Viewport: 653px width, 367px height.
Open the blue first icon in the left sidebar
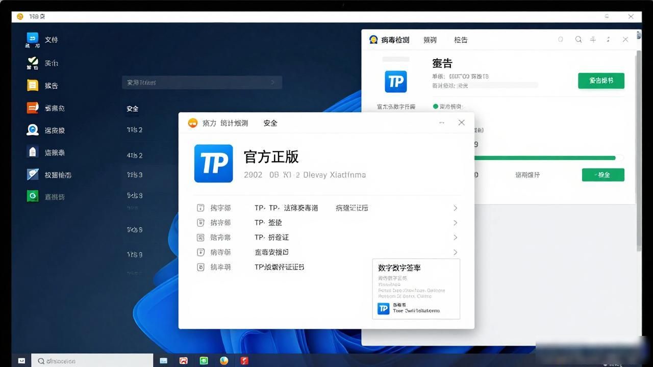pyautogui.click(x=33, y=39)
